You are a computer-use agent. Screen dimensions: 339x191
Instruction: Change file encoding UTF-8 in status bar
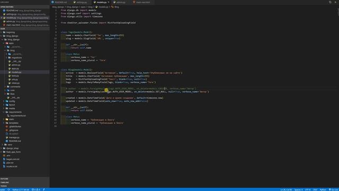point(308,189)
